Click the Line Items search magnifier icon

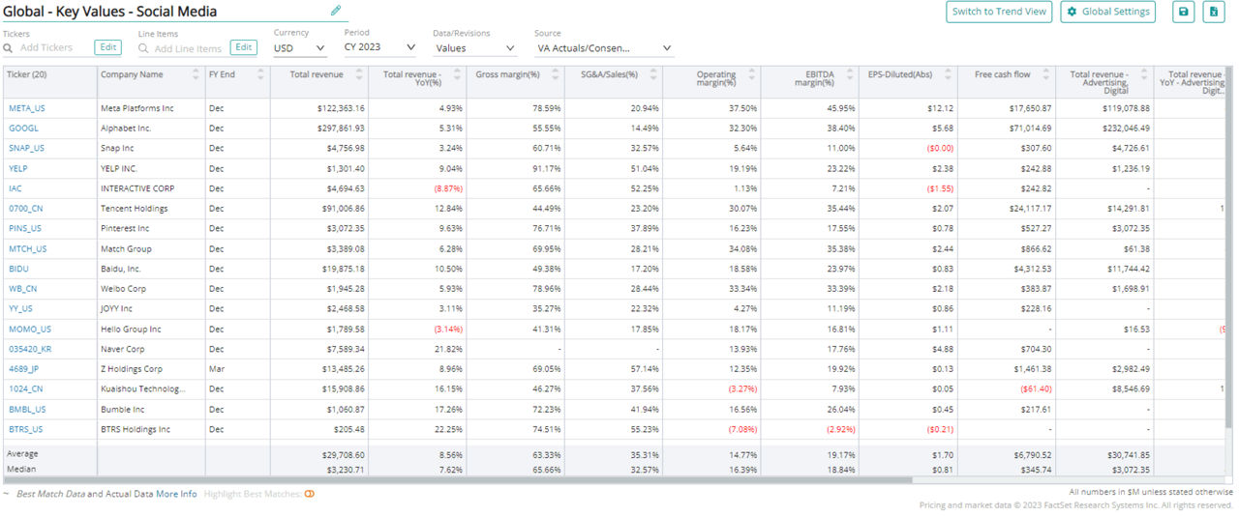coord(143,47)
